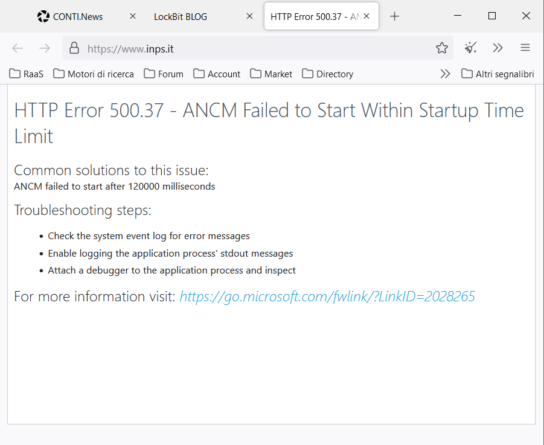Bookmark this page with the star icon
Image resolution: width=544 pixels, height=445 pixels.
coord(442,48)
